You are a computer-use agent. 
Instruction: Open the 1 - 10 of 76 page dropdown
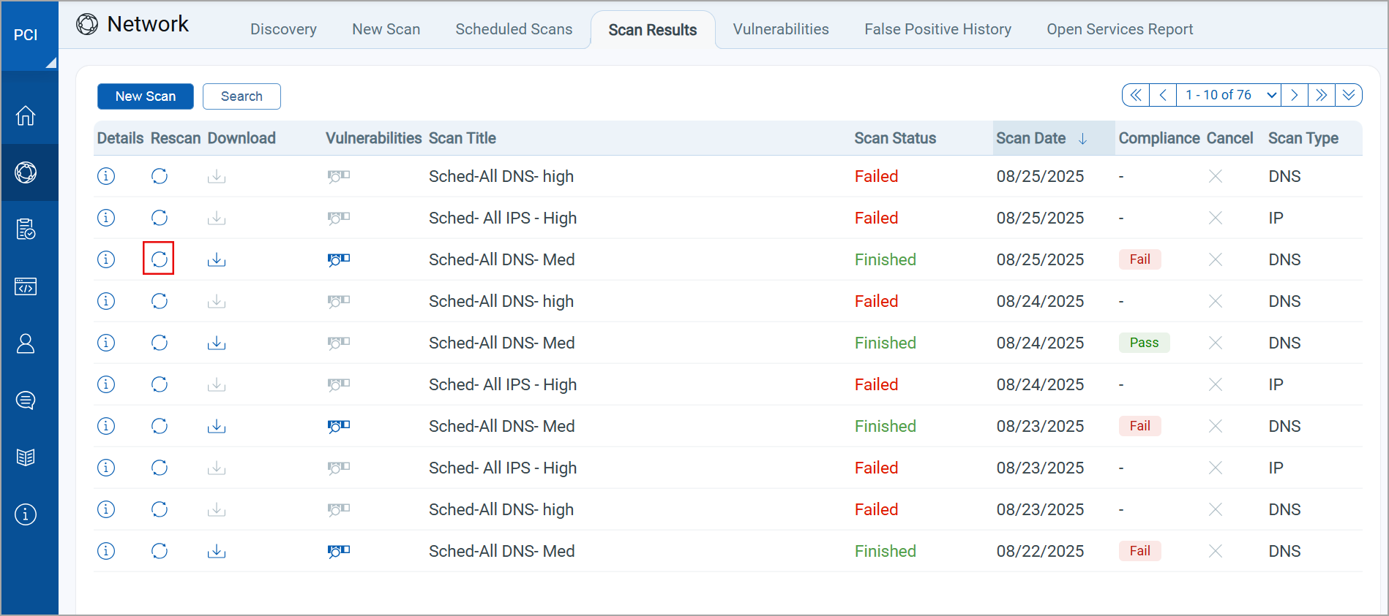point(1228,95)
